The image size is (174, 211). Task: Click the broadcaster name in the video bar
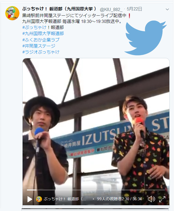(x=65, y=199)
